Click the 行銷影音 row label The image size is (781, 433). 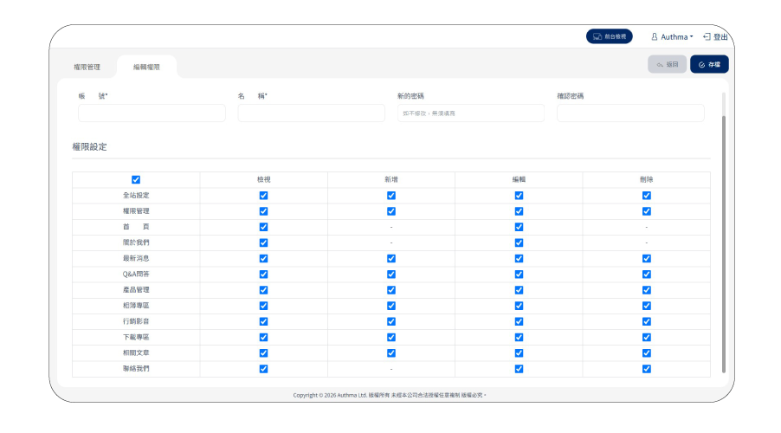pyautogui.click(x=136, y=321)
